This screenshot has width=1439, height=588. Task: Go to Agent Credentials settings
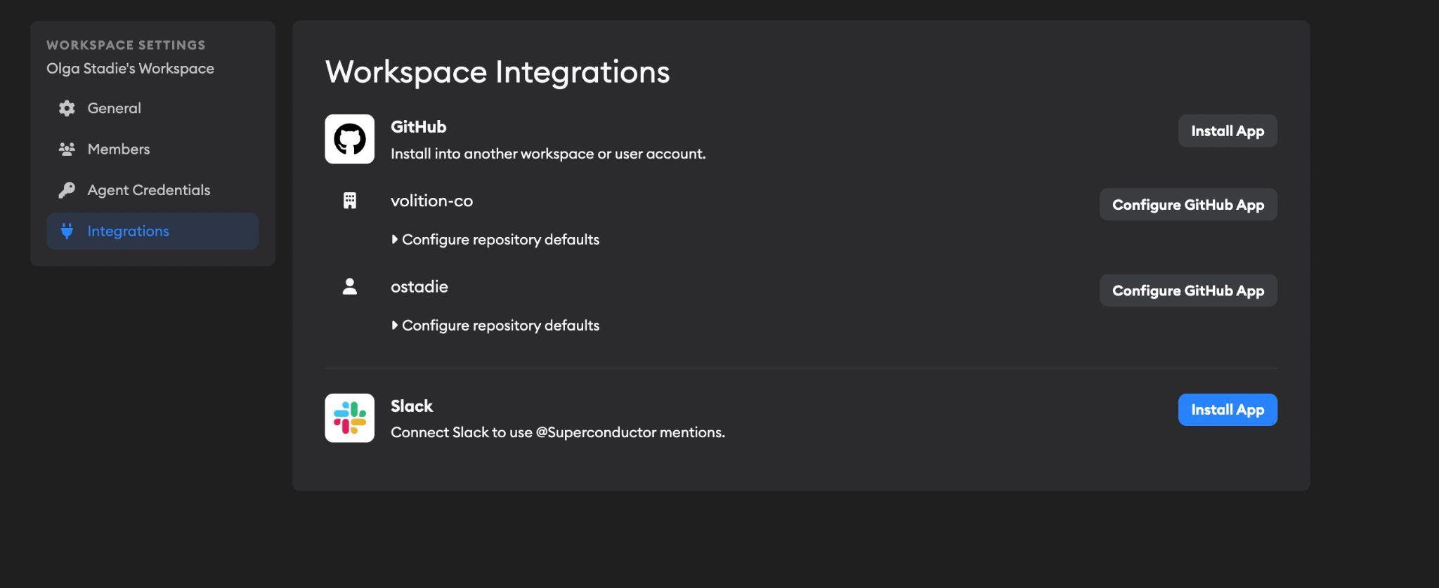(152, 190)
